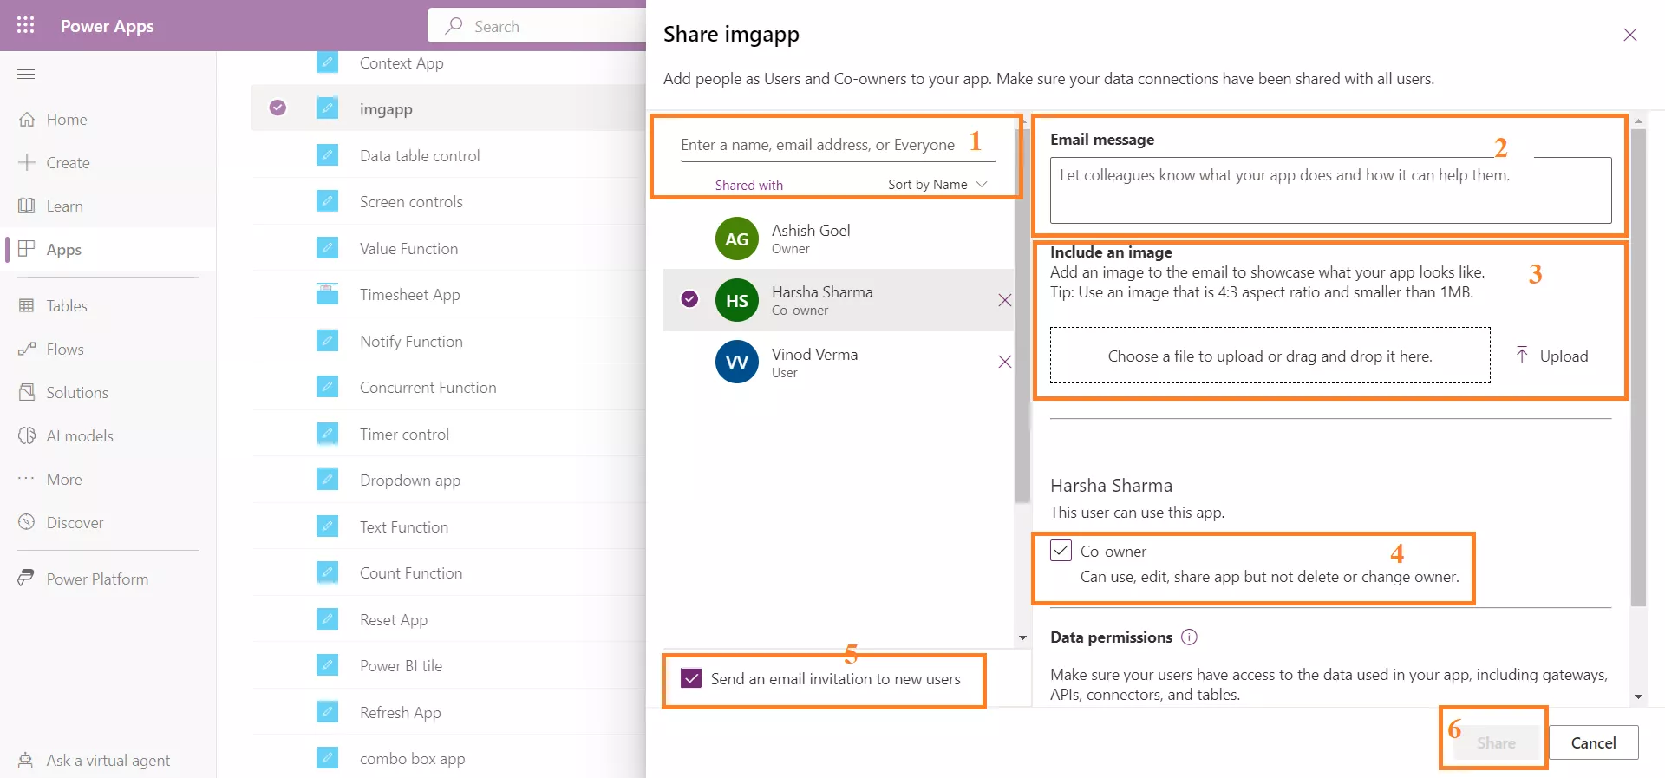Deselect the imgapp row checkmark
The image size is (1665, 778).
[277, 108]
